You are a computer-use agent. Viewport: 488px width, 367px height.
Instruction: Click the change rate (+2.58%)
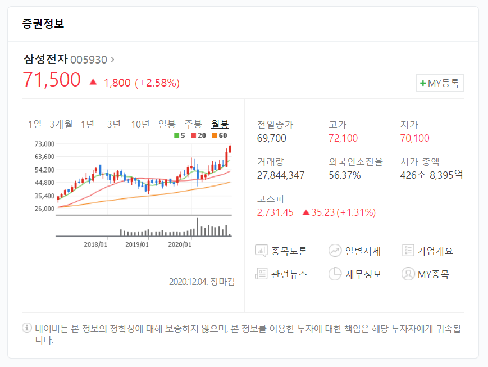click(157, 83)
